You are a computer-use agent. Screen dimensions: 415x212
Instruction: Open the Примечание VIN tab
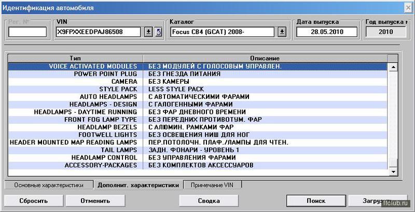tap(212, 185)
